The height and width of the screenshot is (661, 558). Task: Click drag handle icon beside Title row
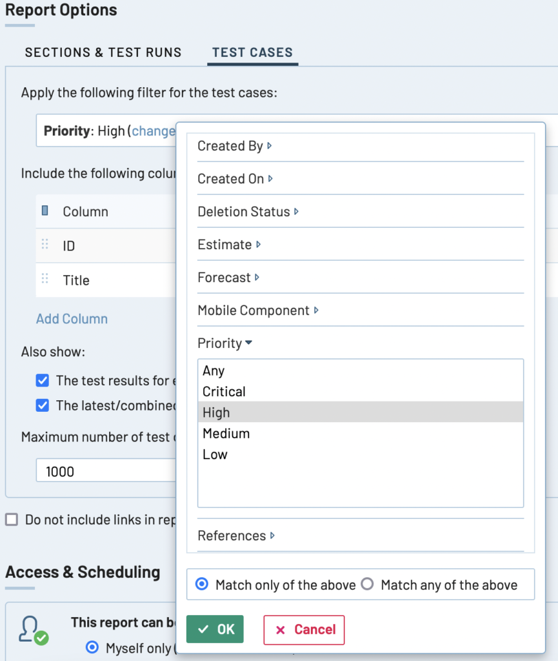45,279
